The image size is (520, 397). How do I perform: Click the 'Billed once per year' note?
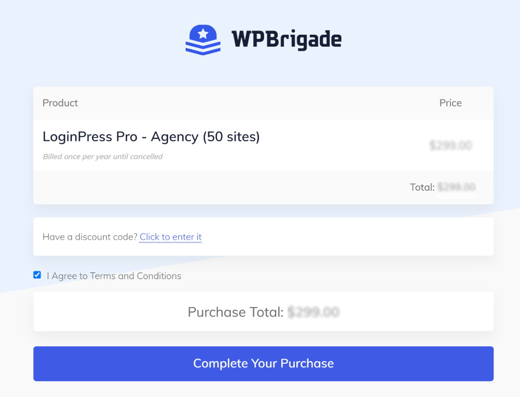pyautogui.click(x=102, y=156)
